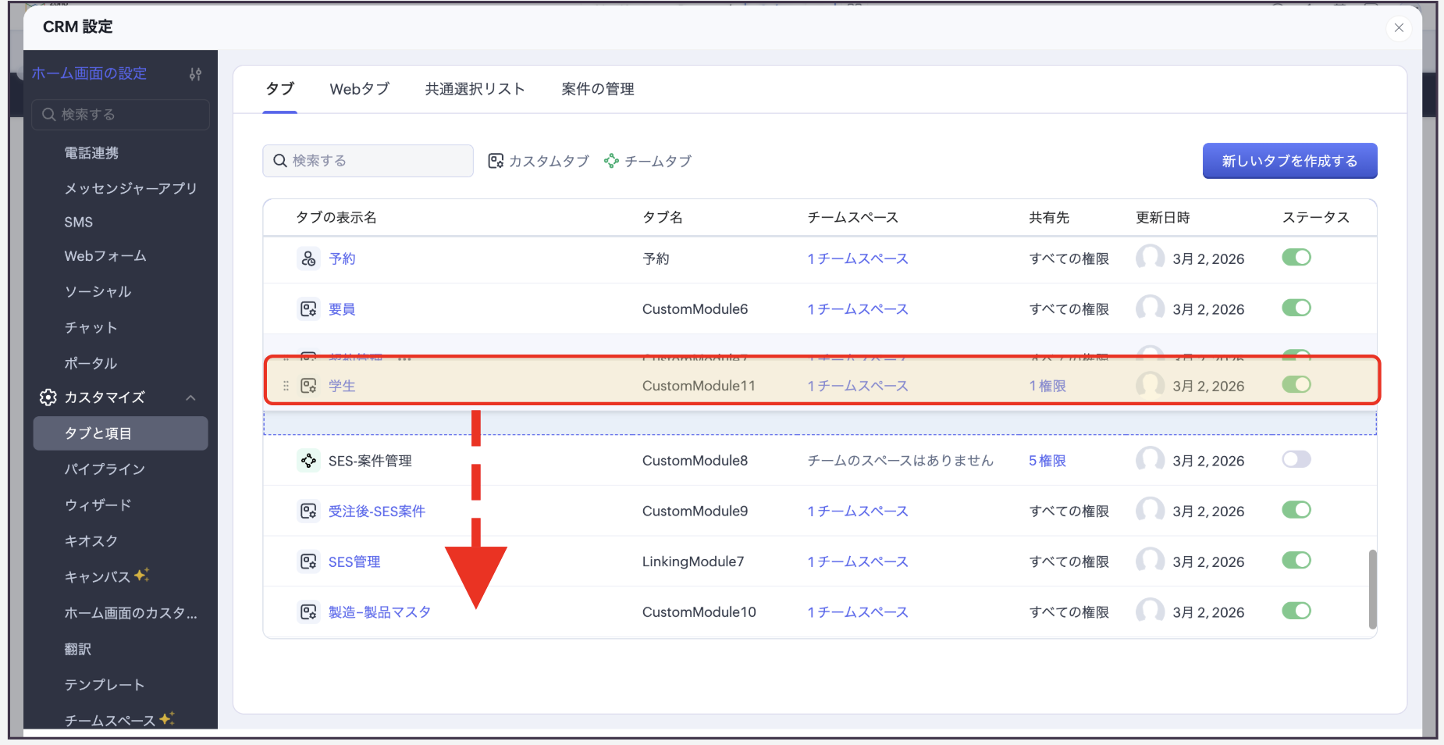Enable the SES-案件管理 status toggle
This screenshot has width=1444, height=745.
tap(1296, 460)
